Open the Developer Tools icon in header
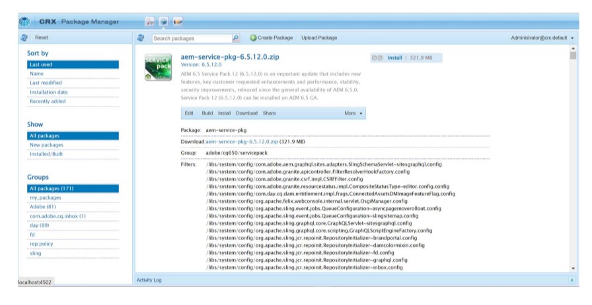This screenshot has height=305, width=592. click(x=150, y=22)
